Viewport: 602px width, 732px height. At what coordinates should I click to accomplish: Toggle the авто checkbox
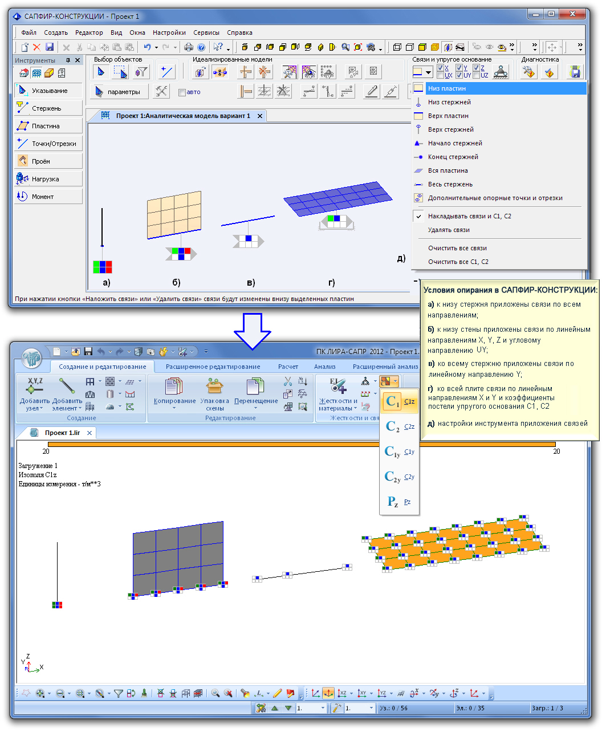point(182,92)
